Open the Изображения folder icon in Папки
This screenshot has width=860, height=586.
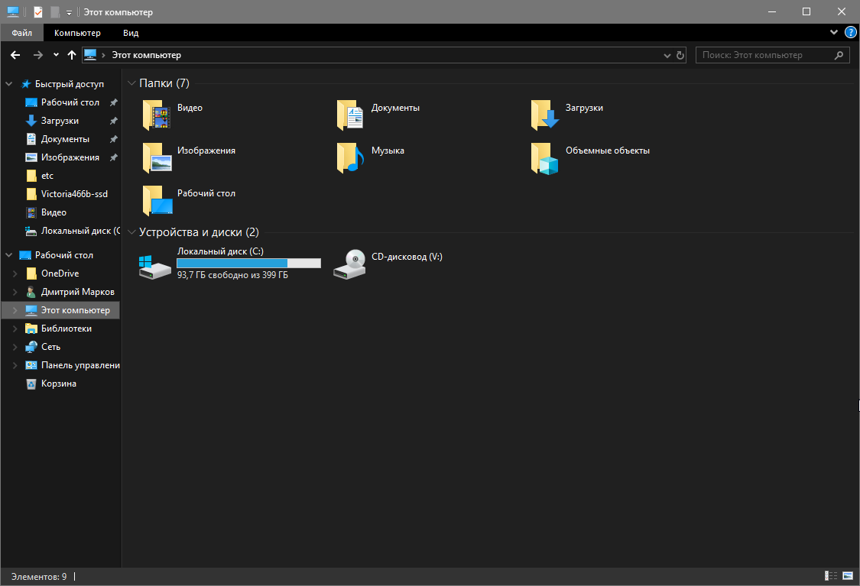click(x=157, y=157)
